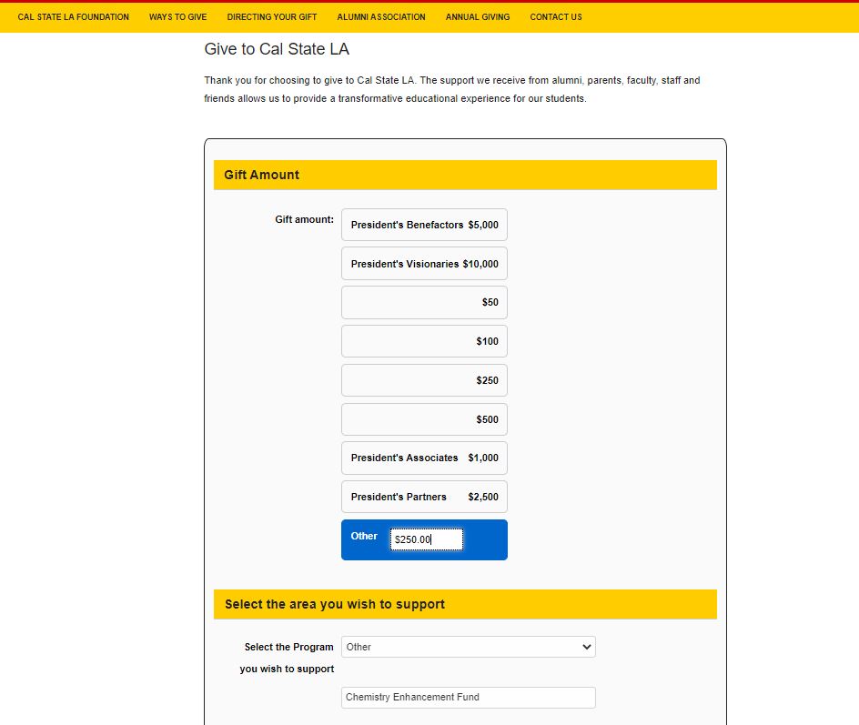Select the $100 gift amount
The height and width of the screenshot is (725, 859).
coord(424,341)
